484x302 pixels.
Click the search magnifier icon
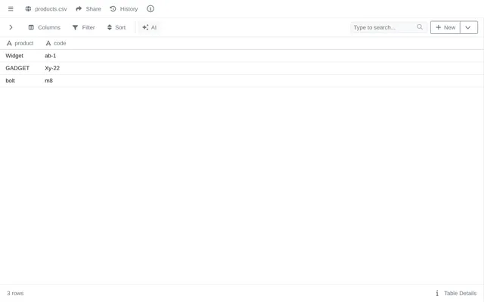pyautogui.click(x=420, y=27)
